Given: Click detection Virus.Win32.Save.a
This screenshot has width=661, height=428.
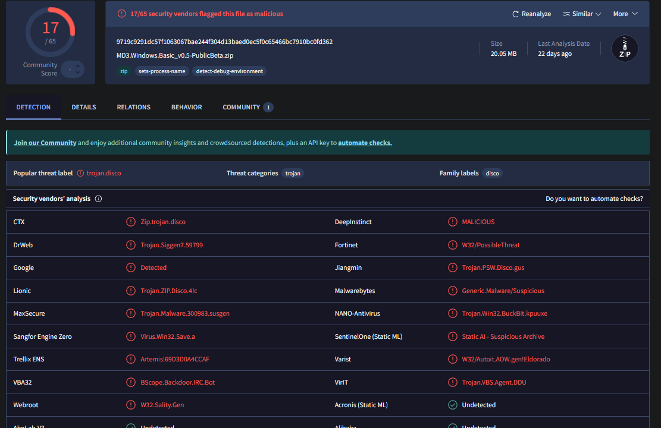Looking at the screenshot, I should (x=168, y=336).
